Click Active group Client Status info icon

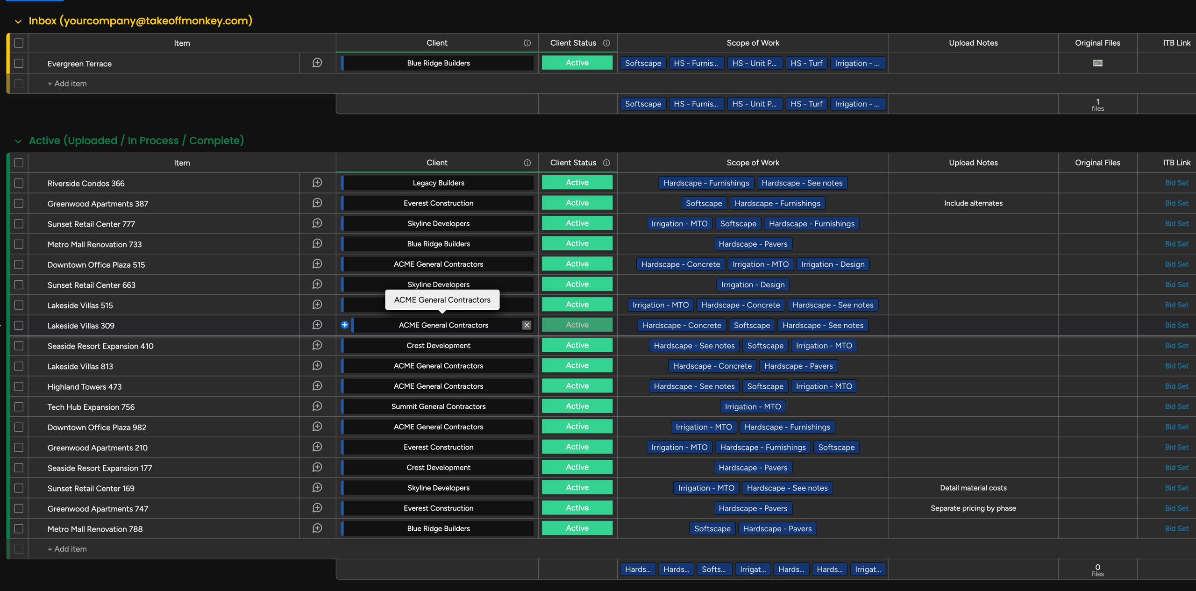[606, 163]
